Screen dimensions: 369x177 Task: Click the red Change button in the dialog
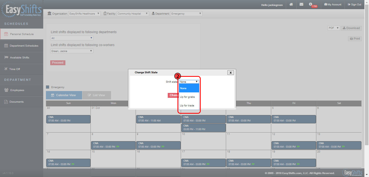tap(173, 95)
